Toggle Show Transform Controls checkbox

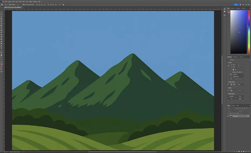pos(23,5)
